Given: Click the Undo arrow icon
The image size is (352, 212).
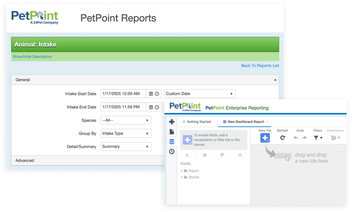Looking at the screenshot, I should click(296, 138).
